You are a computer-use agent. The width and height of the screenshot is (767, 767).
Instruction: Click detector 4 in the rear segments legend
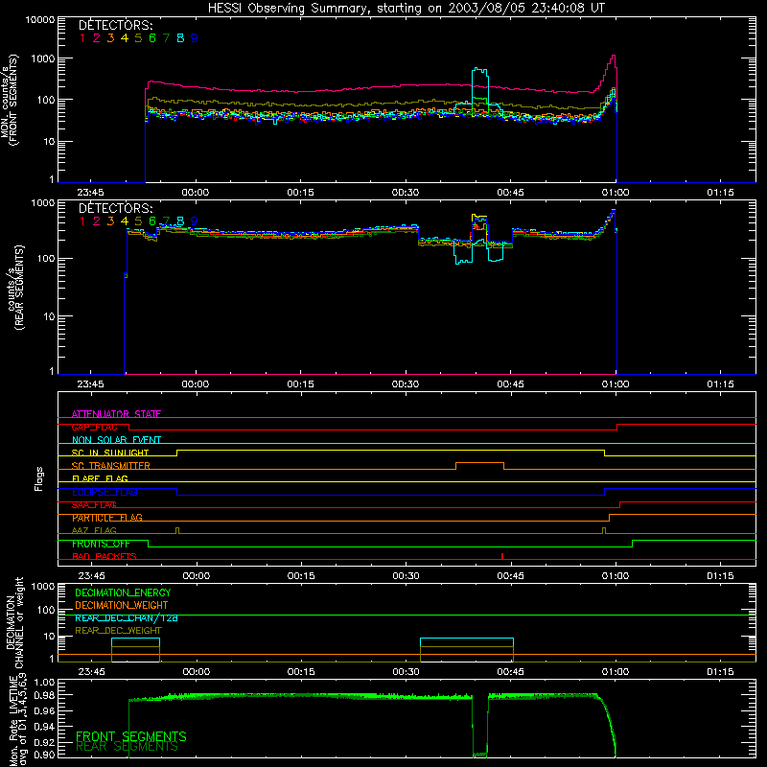125,221
